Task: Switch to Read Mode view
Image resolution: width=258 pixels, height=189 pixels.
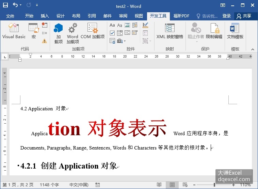Action: (x=159, y=185)
